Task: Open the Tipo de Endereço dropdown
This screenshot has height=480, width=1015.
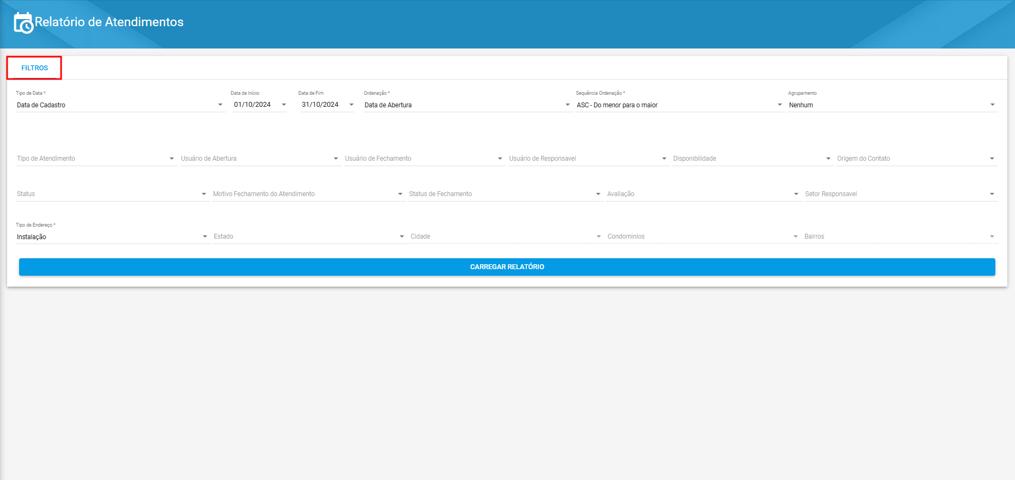Action: (x=113, y=236)
